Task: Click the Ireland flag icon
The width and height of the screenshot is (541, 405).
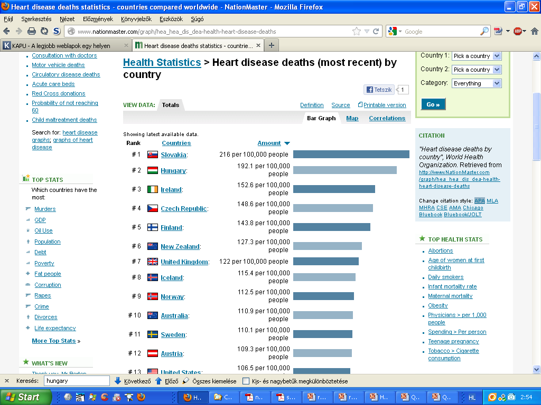Action: 153,189
